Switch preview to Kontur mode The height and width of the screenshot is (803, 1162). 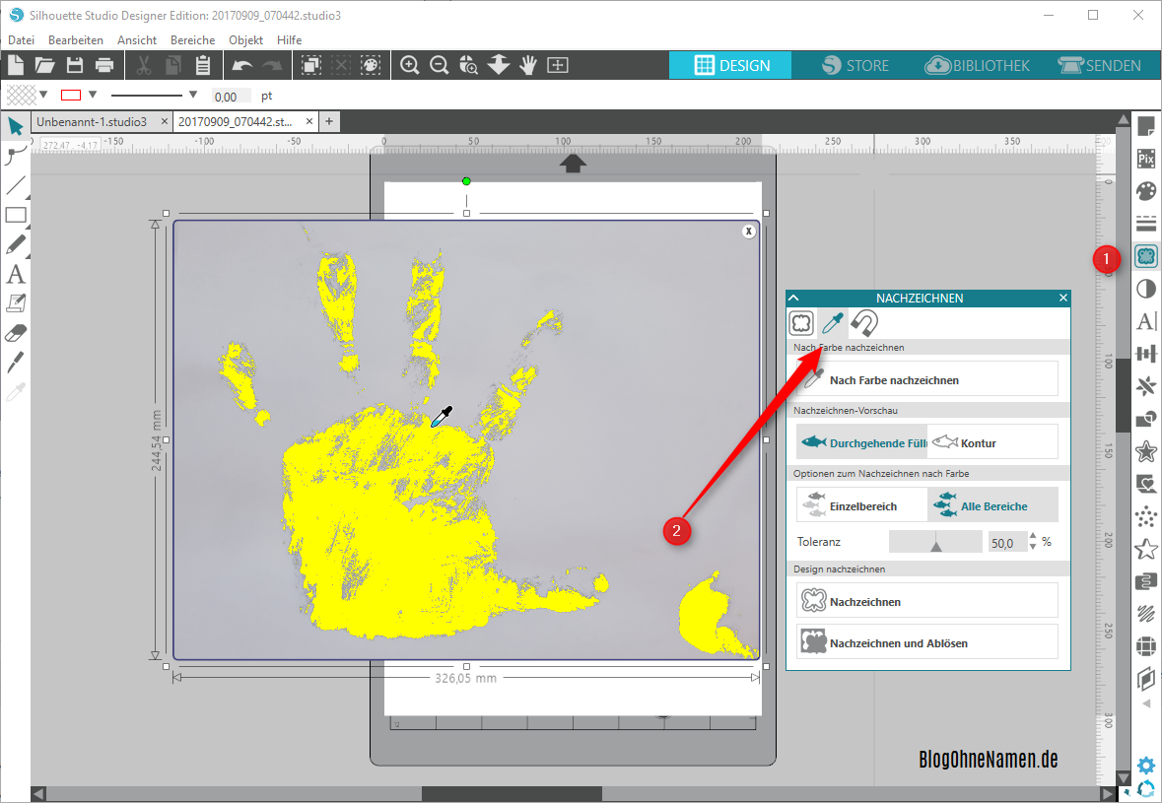coord(992,442)
